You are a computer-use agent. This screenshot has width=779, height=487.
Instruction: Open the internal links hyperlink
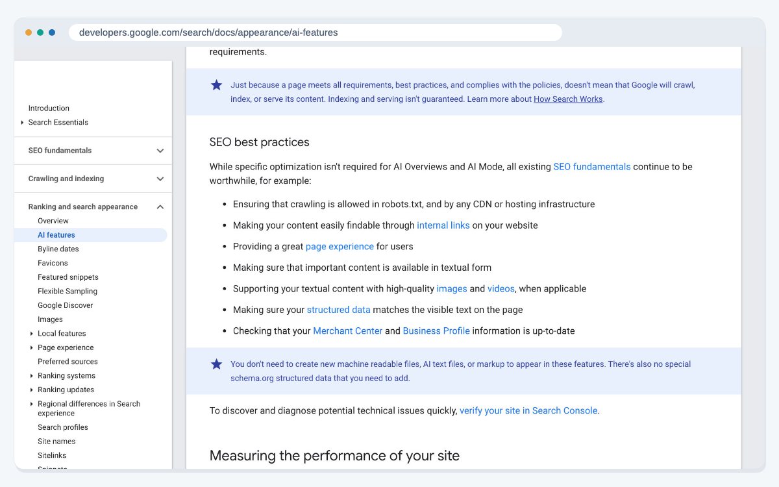click(x=443, y=225)
